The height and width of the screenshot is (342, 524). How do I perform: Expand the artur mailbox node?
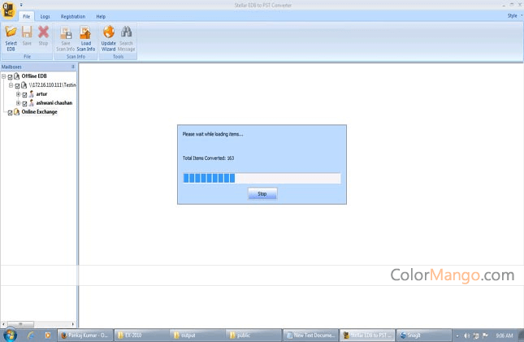pos(19,94)
